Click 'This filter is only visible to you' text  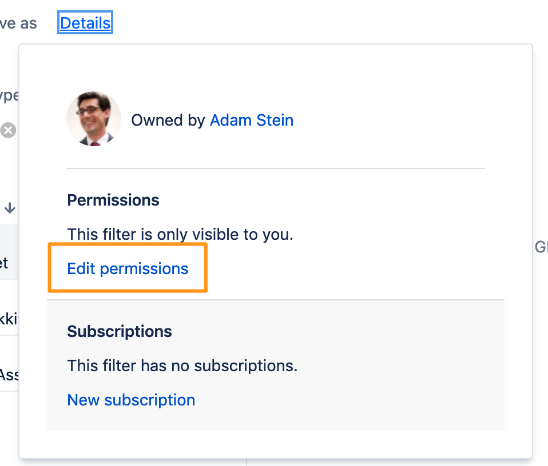tap(180, 234)
